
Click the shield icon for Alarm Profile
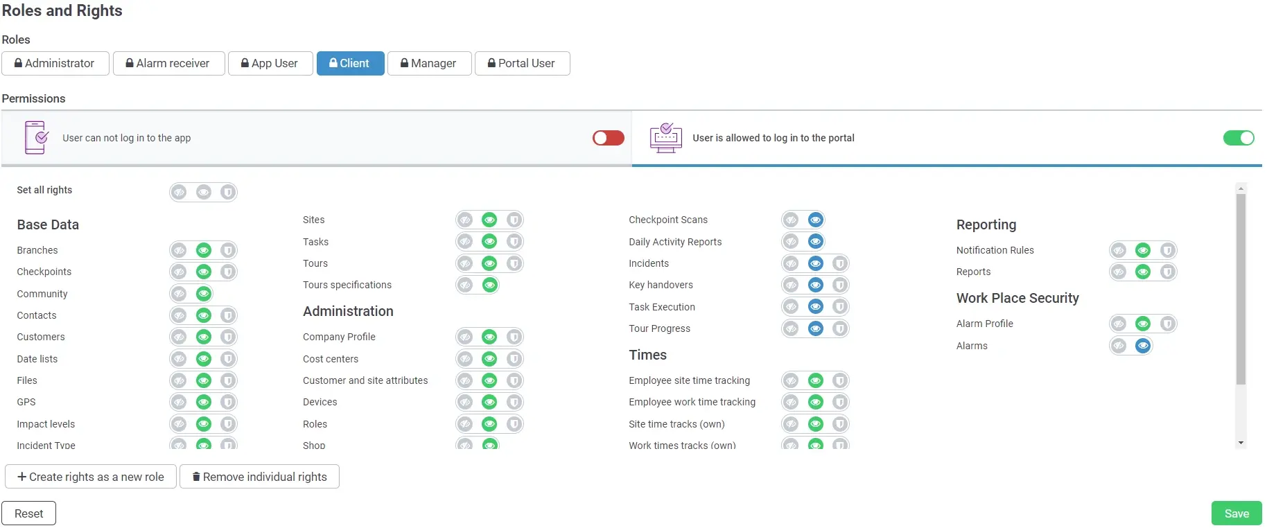point(1167,324)
